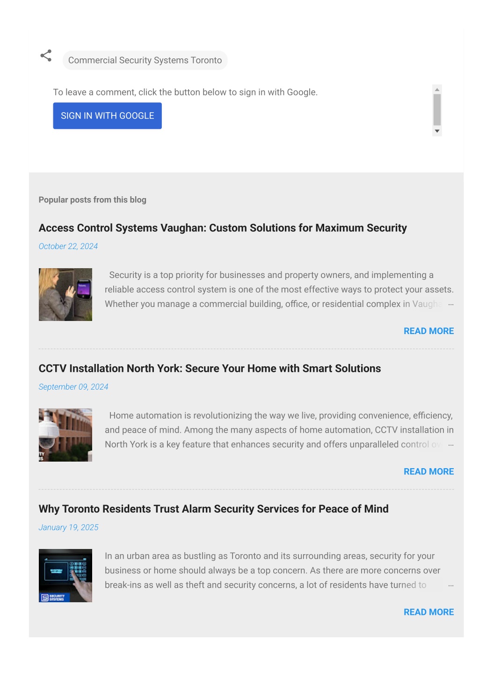479x677 pixels.
Task: Open the CCTV dome camera thumbnail
Action: [65, 435]
